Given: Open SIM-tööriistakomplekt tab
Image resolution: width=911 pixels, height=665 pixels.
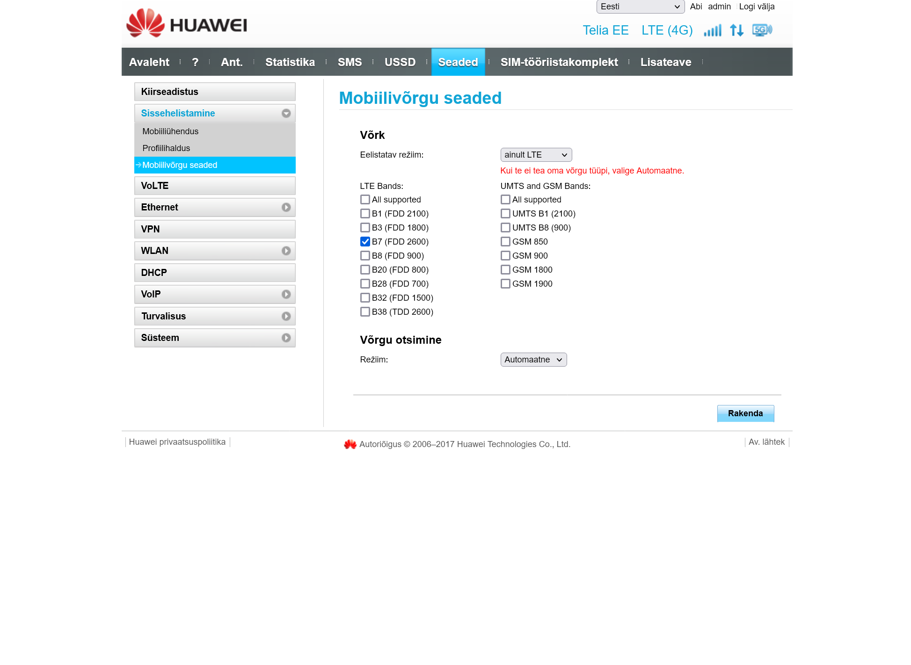Looking at the screenshot, I should coord(559,62).
